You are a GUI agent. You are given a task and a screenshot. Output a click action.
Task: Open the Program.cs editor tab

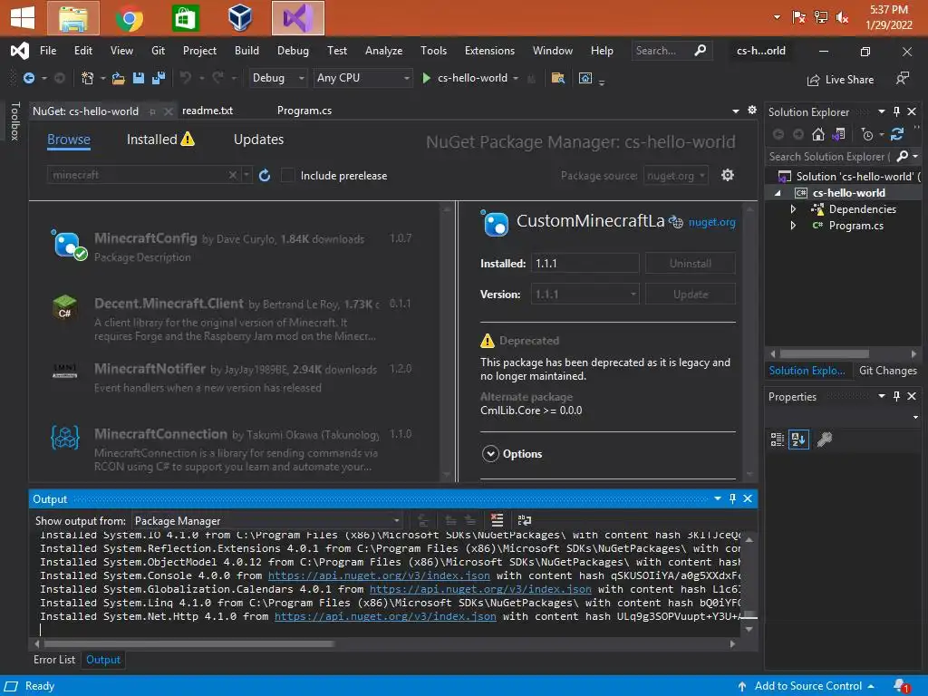pos(304,111)
